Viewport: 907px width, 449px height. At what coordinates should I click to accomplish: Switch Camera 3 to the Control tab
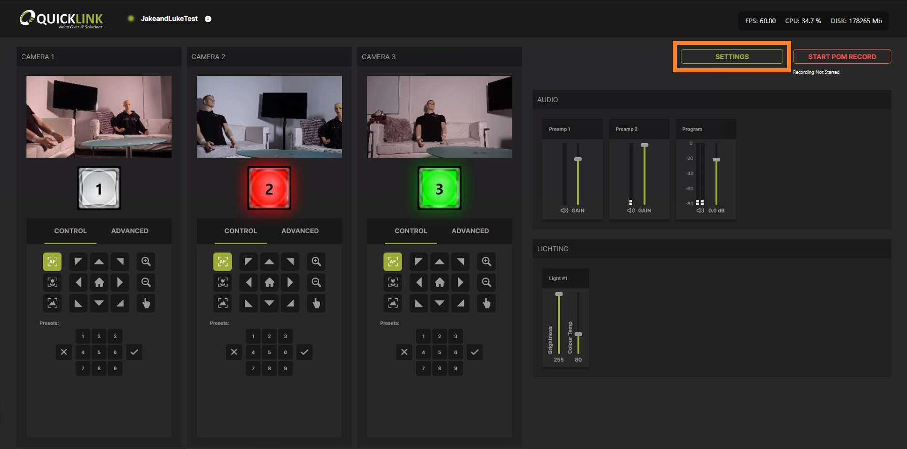click(411, 231)
